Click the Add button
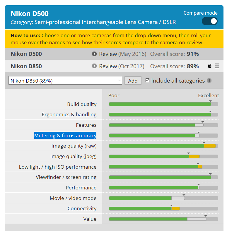 coord(133,81)
